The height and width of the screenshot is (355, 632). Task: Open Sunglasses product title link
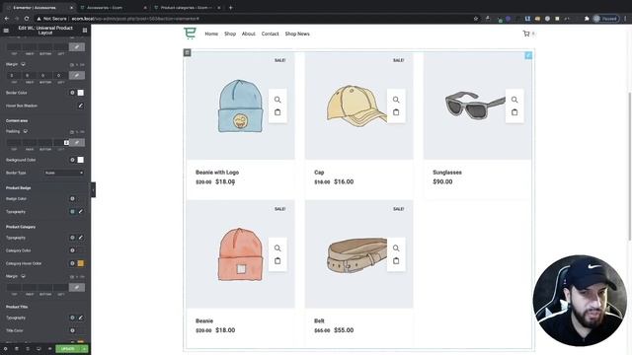[x=447, y=173]
